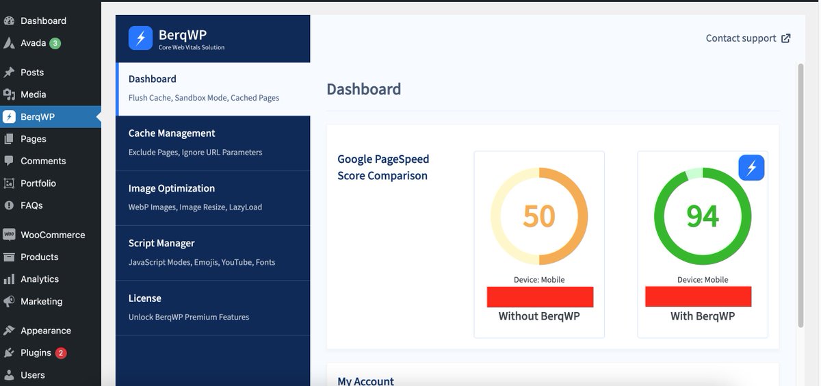This screenshot has height=386, width=821.
Task: Click Device: Mobile under the 94 score
Action: tap(703, 280)
